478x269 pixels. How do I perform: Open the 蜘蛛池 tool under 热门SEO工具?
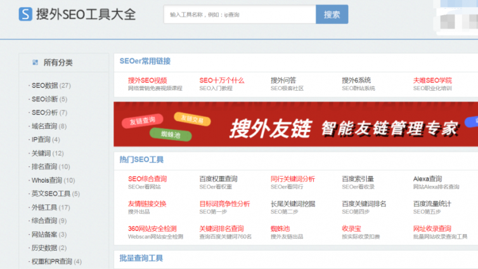[280, 229]
